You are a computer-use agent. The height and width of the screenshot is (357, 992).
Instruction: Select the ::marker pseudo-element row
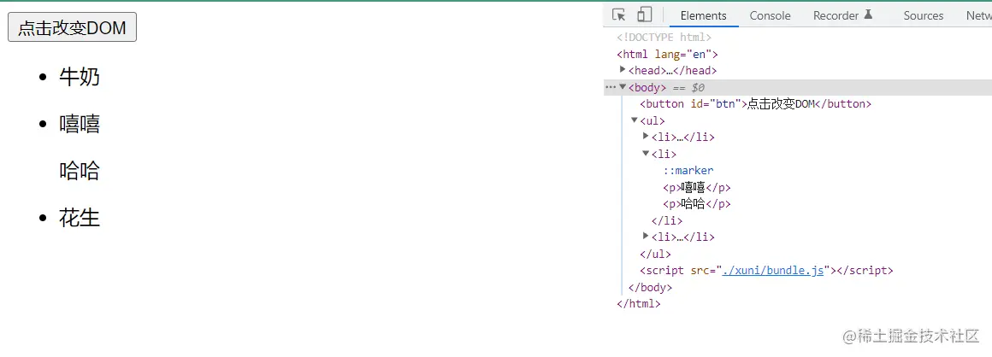tap(688, 171)
